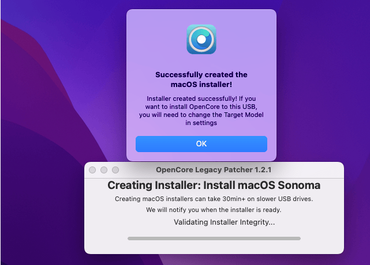
Task: Click the macOS installer! second heading line
Action: point(201,85)
